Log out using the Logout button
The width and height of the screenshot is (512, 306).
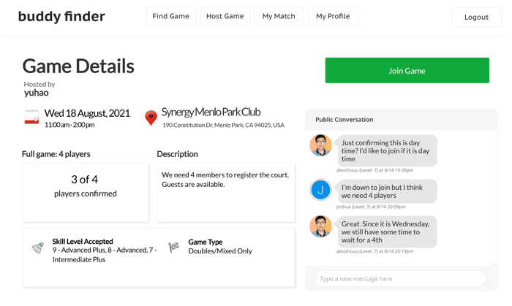click(476, 17)
